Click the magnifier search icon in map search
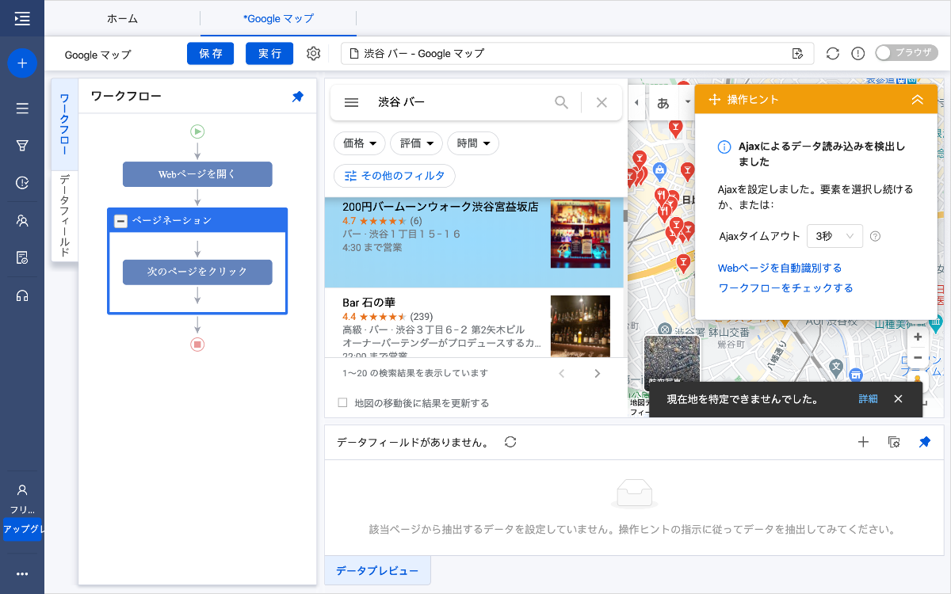Image resolution: width=951 pixels, height=594 pixels. pos(561,102)
